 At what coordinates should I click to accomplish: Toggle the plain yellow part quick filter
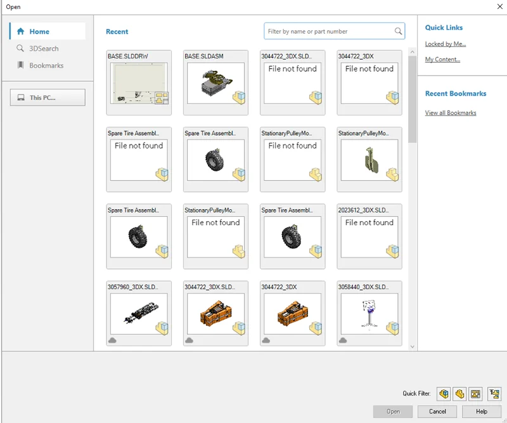pos(460,394)
